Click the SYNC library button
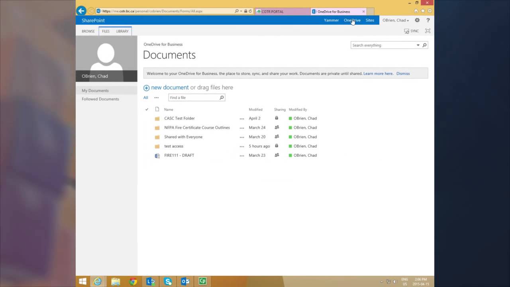 pyautogui.click(x=412, y=31)
